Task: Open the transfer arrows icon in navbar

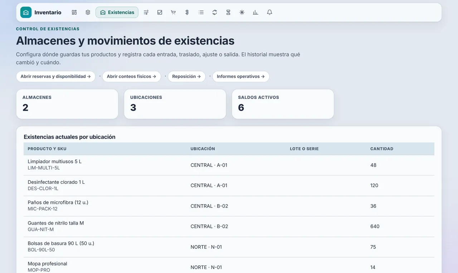Action: tap(146, 12)
